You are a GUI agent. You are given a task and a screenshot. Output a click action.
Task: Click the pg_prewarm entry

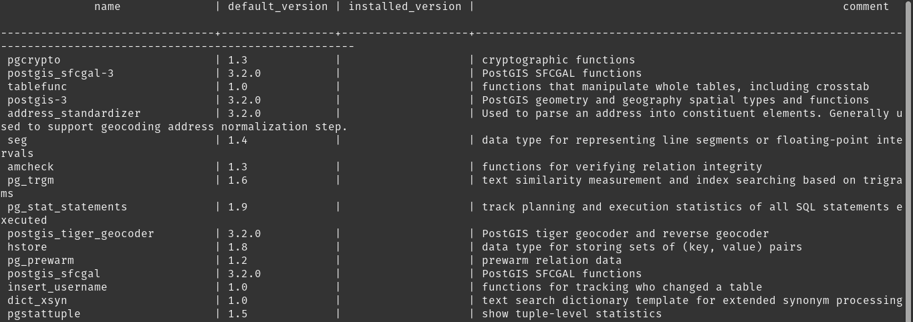[41, 261]
